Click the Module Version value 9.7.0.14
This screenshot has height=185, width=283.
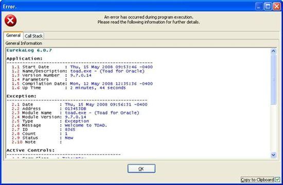click(76, 117)
